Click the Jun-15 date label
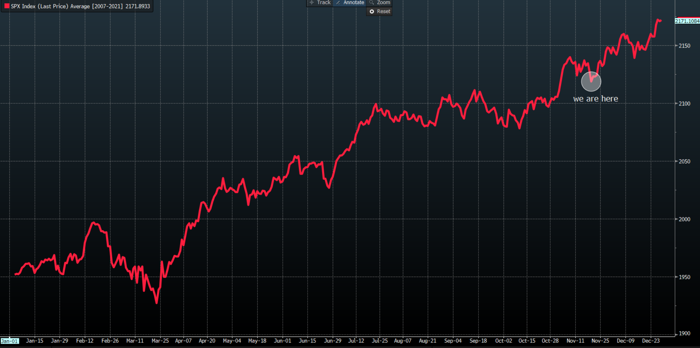Image resolution: width=700 pixels, height=348 pixels. [308, 341]
